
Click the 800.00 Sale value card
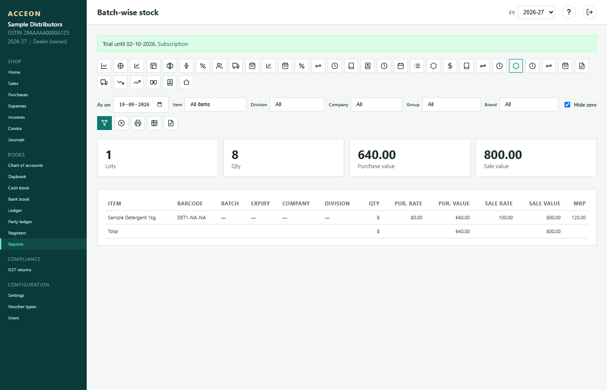(536, 158)
